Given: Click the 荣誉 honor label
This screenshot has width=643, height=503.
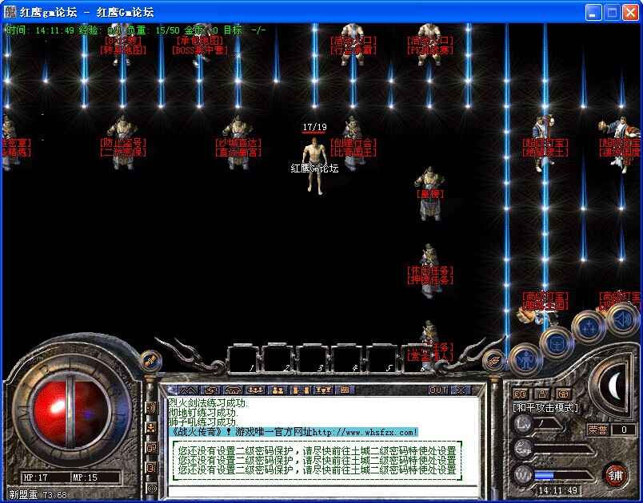Looking at the screenshot, I should pos(597,430).
